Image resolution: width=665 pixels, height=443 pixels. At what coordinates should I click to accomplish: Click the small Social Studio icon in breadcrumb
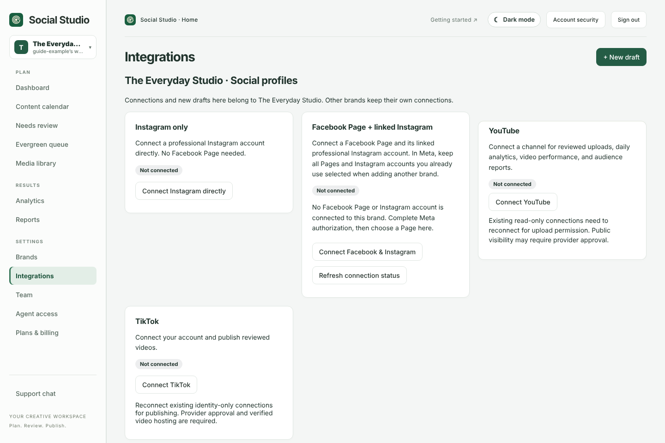pyautogui.click(x=130, y=20)
